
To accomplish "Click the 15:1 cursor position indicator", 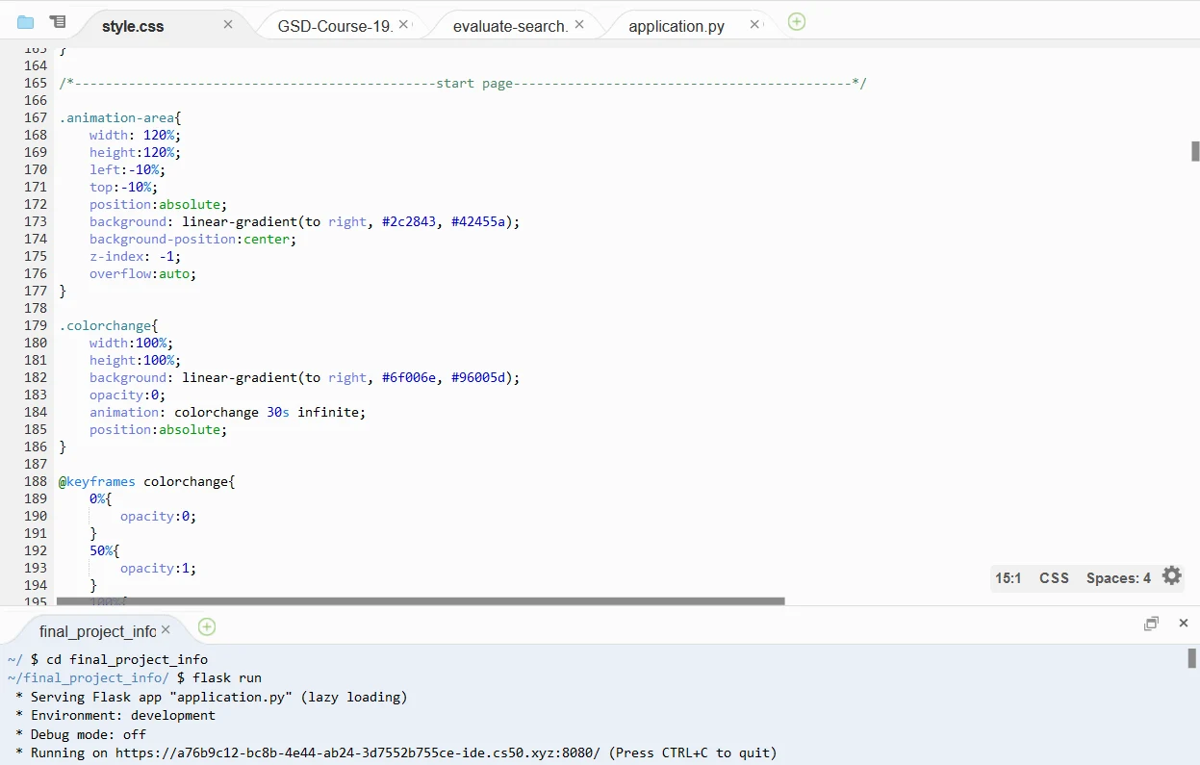I will (x=1009, y=578).
